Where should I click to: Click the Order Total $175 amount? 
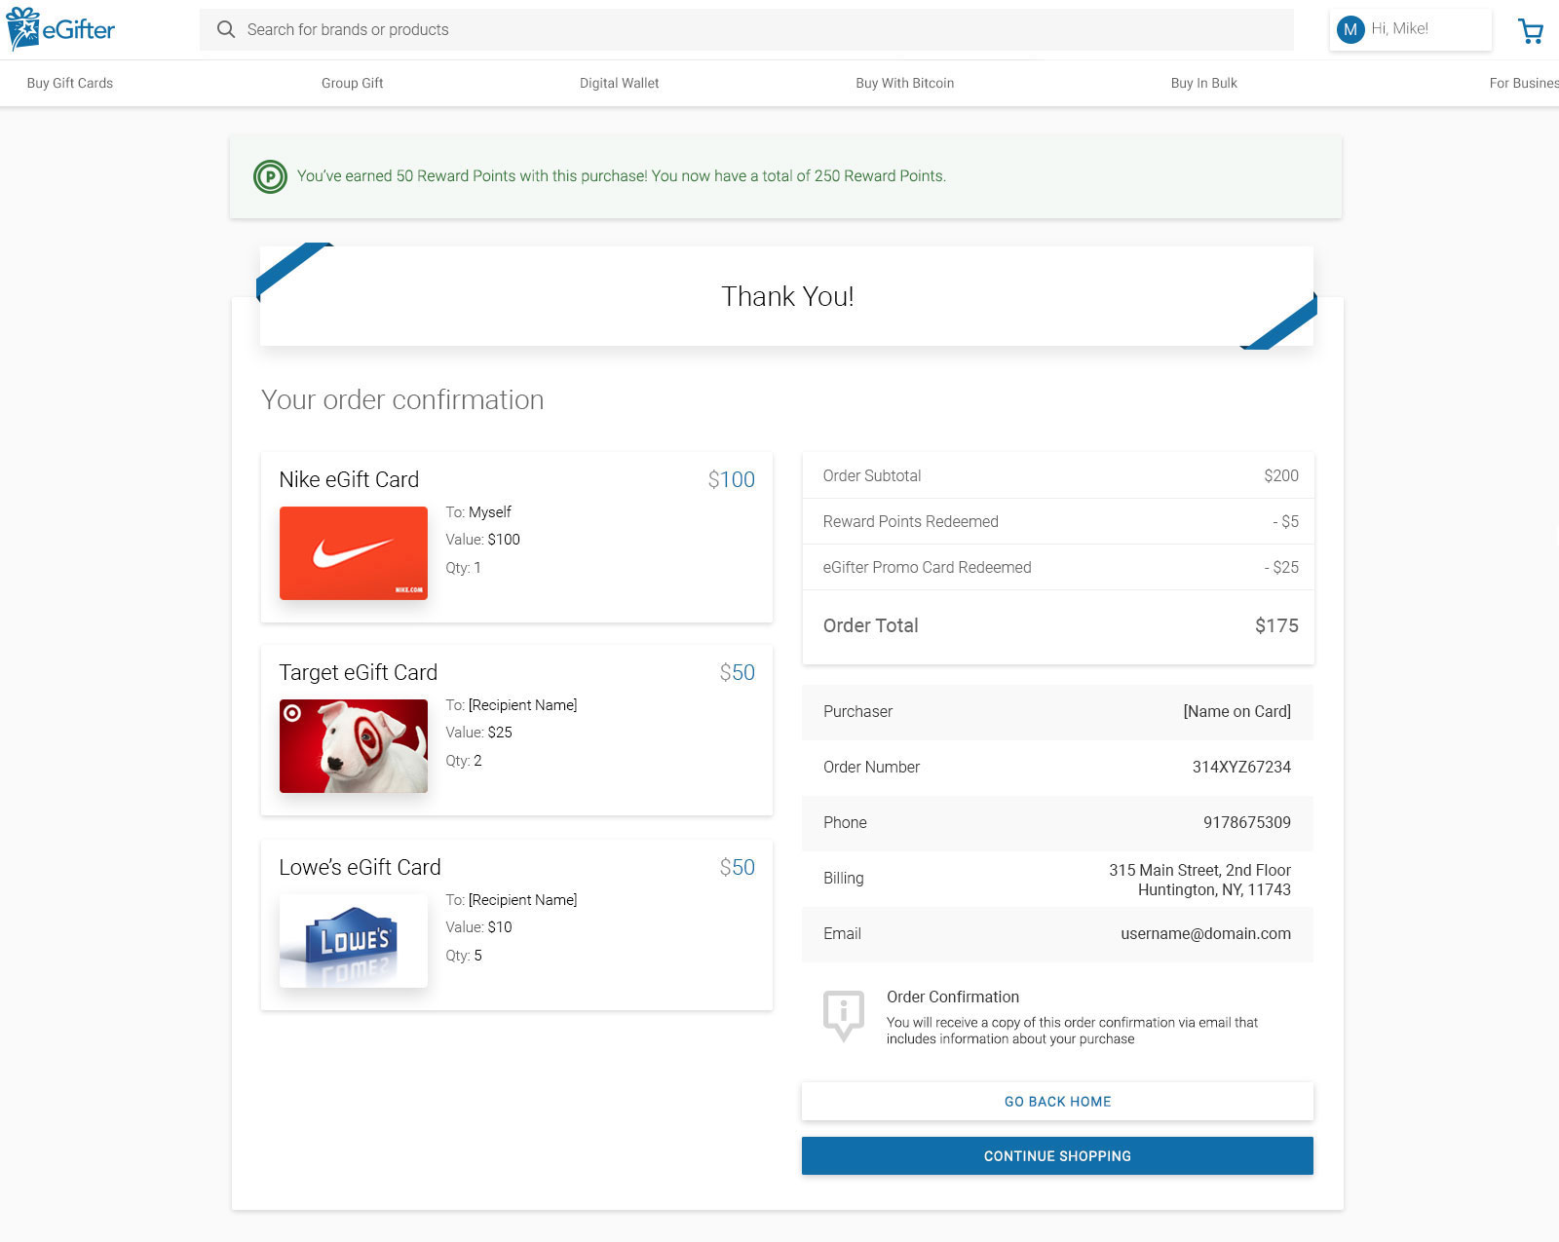1276,625
